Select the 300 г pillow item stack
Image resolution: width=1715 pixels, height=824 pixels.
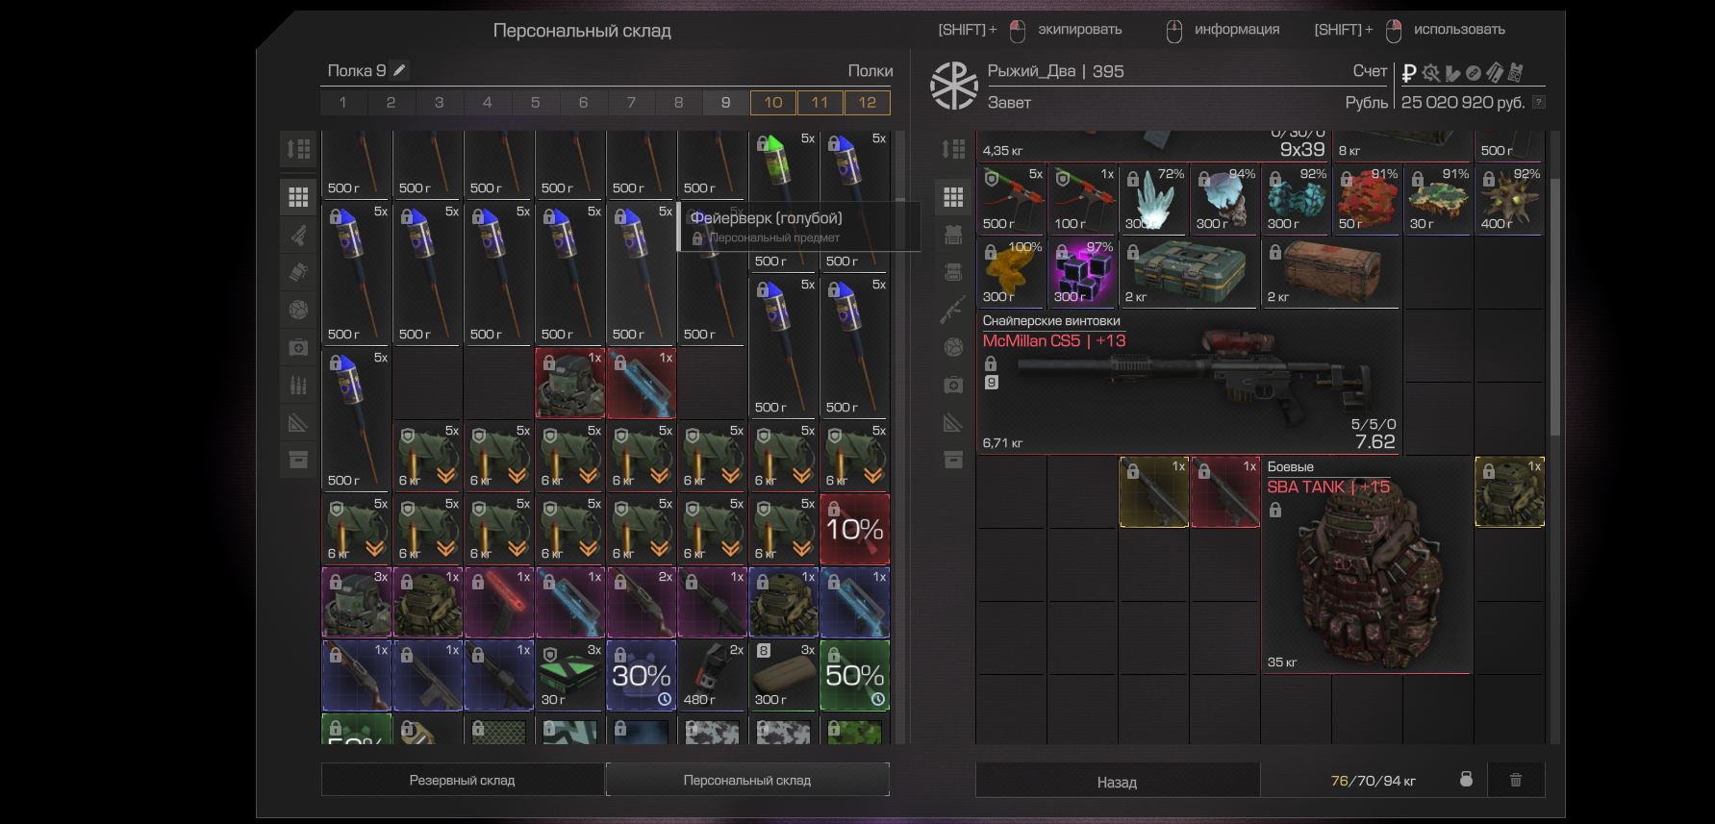click(x=784, y=675)
